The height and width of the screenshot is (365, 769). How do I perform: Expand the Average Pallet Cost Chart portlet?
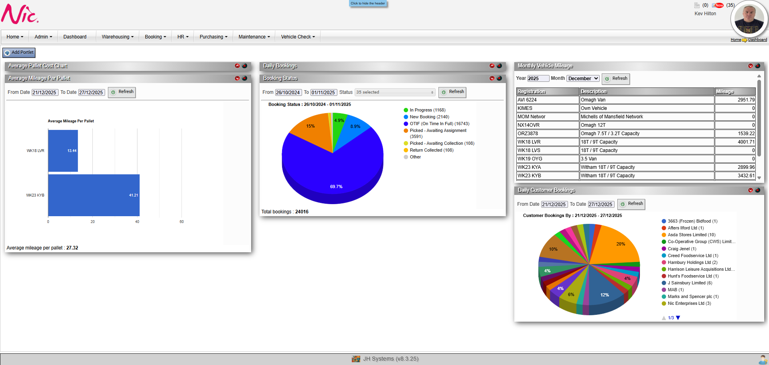tap(237, 66)
